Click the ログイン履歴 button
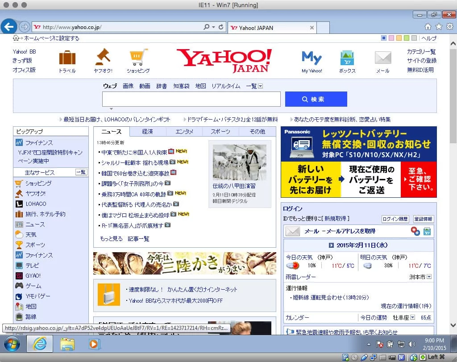Image resolution: width=457 pixels, height=362 pixels. click(395, 219)
